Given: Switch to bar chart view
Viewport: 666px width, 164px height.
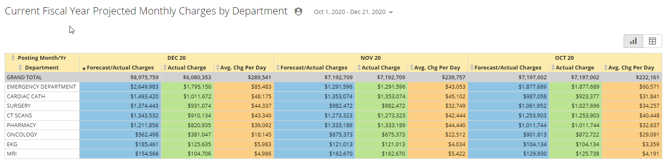Looking at the screenshot, I should tap(633, 41).
